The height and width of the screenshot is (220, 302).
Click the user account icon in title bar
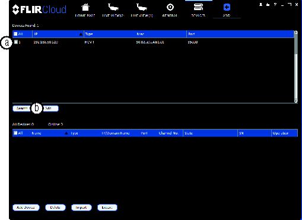(261, 5)
